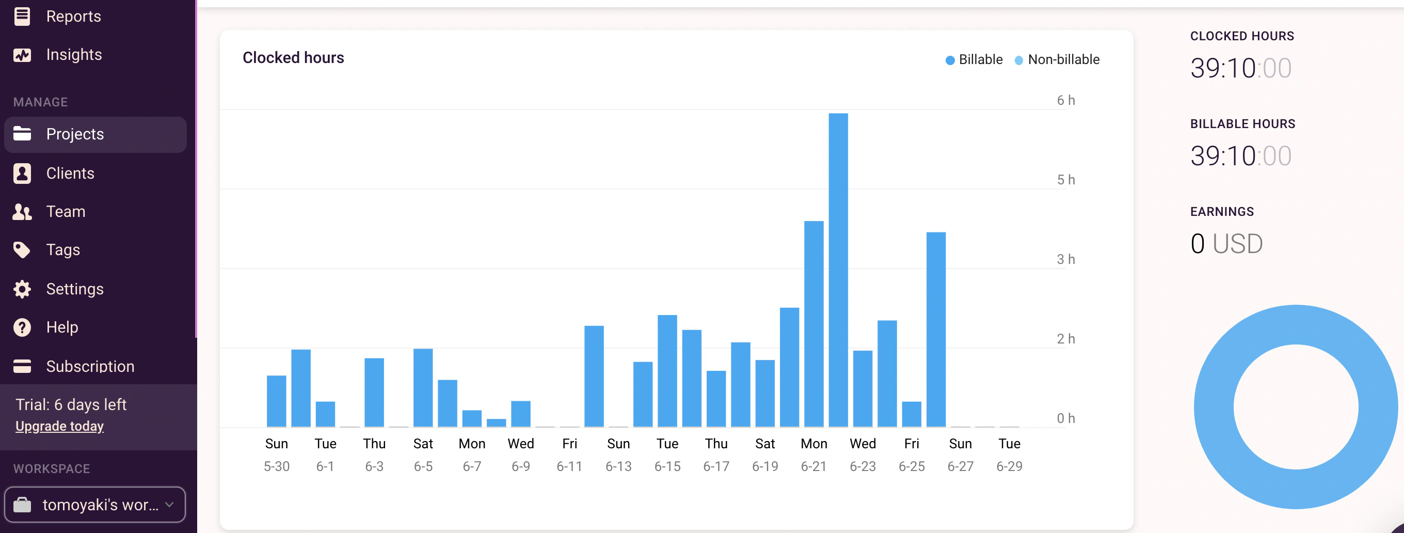Open Settings from sidebar
This screenshot has width=1404, height=533.
click(x=75, y=289)
